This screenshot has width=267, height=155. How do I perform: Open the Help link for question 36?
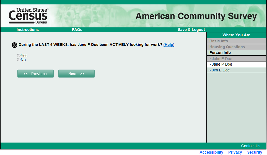(x=169, y=45)
